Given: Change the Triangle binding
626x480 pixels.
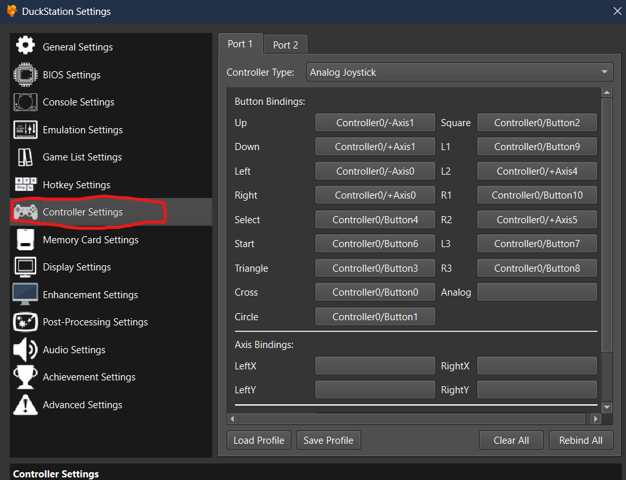Looking at the screenshot, I should pos(375,268).
